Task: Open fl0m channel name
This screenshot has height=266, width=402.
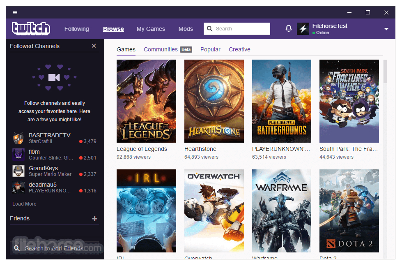Action: (34, 152)
